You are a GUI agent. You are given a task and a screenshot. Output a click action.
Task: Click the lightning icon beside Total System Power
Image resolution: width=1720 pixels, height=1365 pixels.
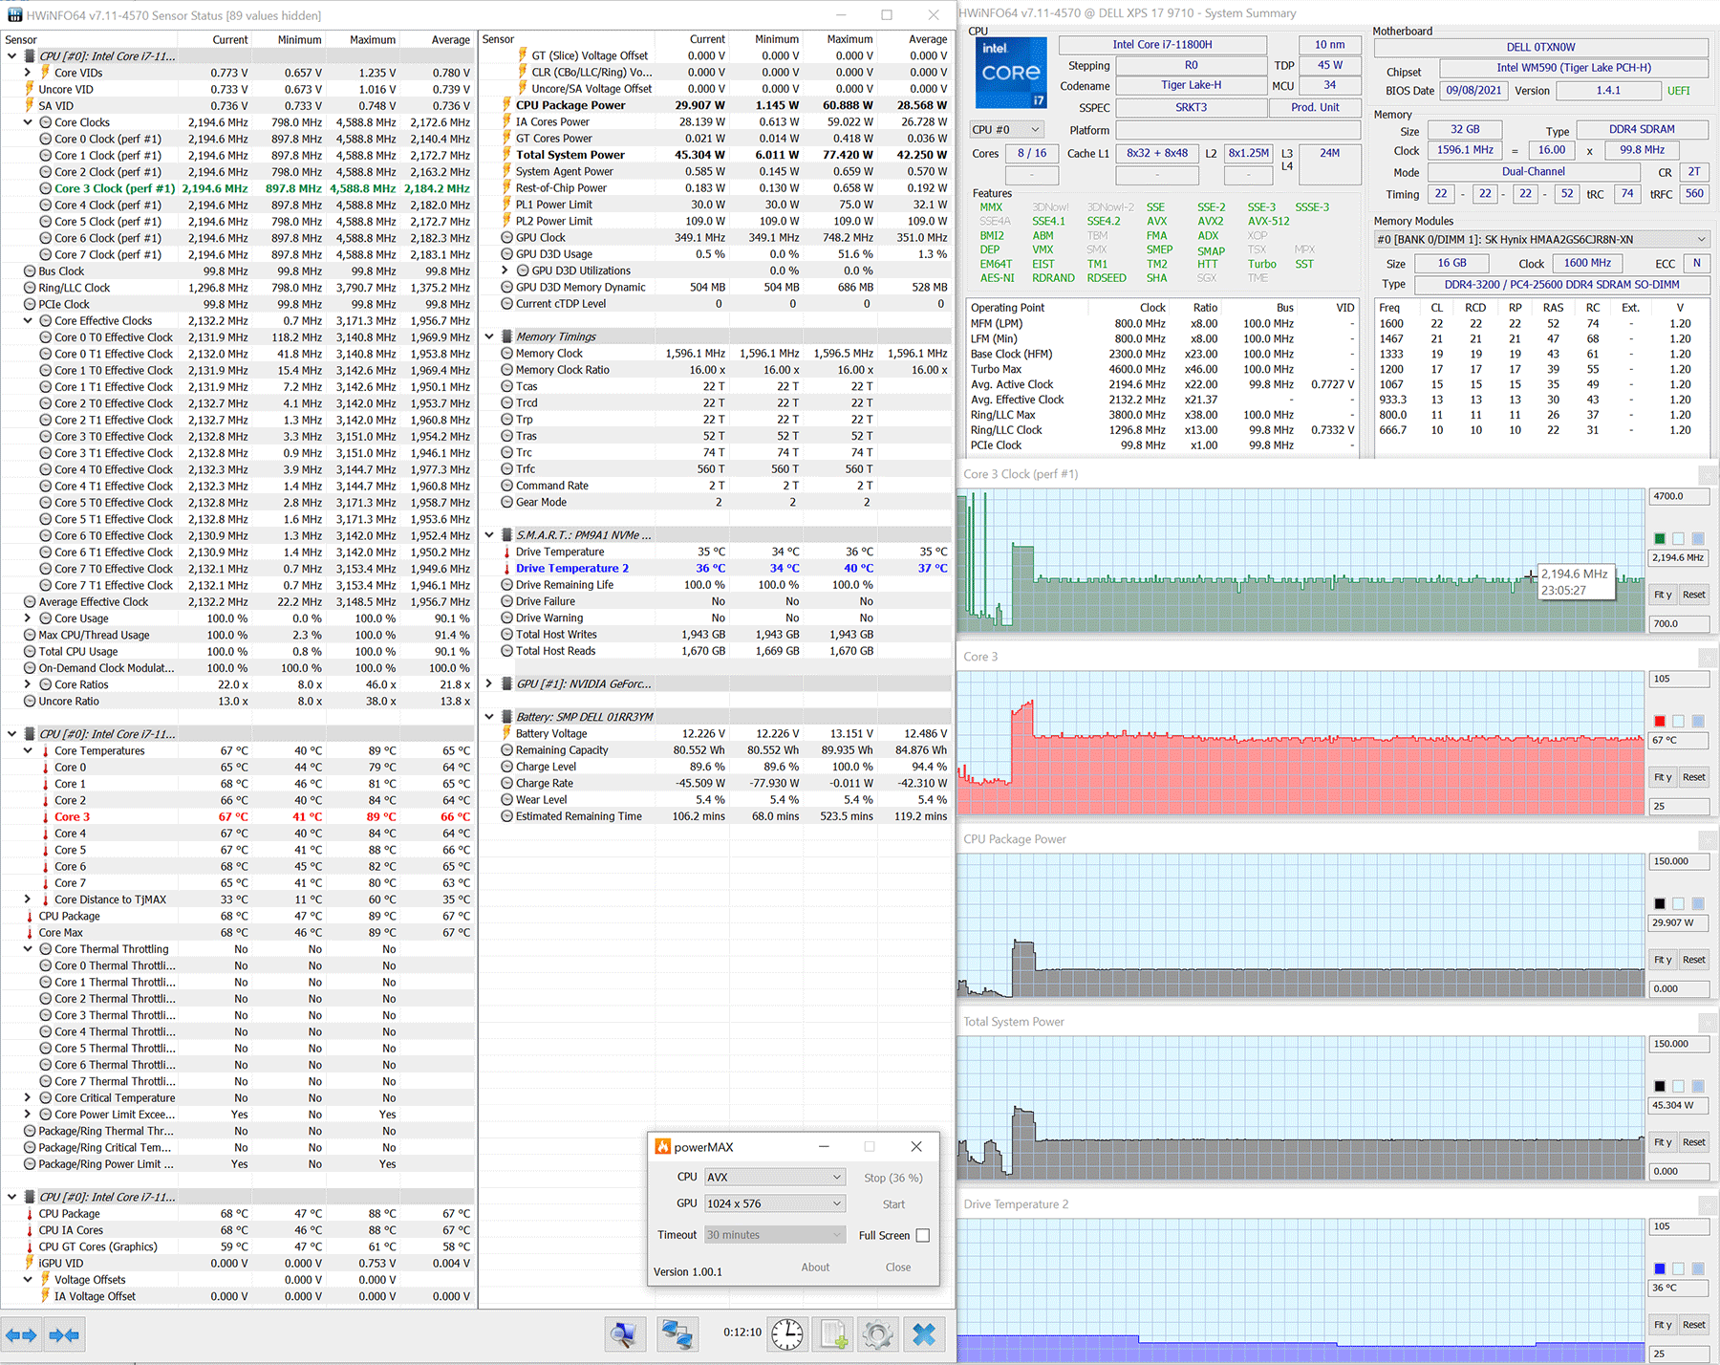pos(507,155)
